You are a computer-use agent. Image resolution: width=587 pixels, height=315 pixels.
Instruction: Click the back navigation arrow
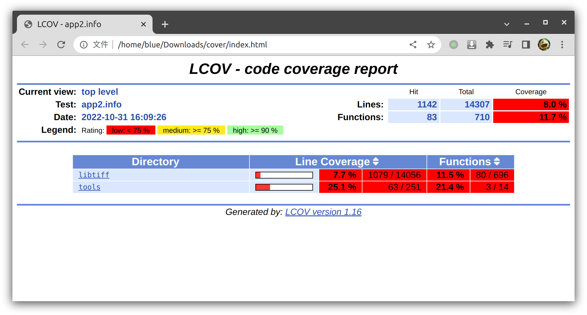click(x=25, y=44)
